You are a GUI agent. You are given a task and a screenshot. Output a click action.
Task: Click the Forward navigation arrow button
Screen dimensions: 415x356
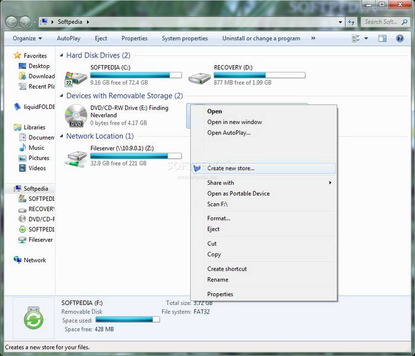tap(25, 22)
